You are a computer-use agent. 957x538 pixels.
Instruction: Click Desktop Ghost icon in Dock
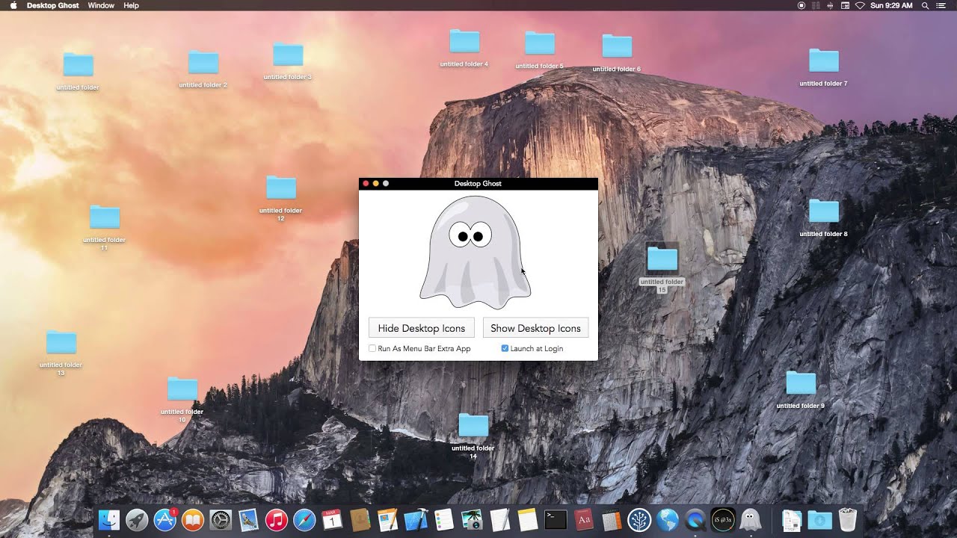click(751, 520)
